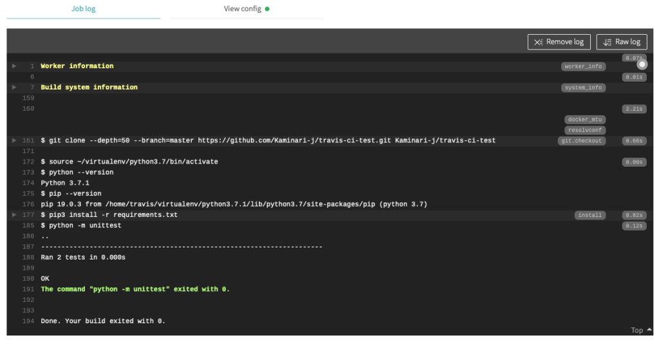
Task: Click the '$ pip --version' line
Action: click(71, 194)
